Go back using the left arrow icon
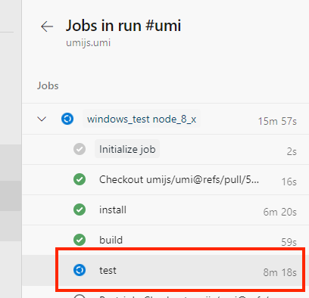 (x=47, y=26)
